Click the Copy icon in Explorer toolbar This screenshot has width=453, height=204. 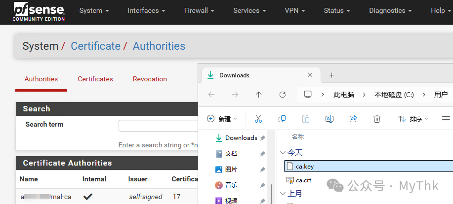[x=282, y=119]
